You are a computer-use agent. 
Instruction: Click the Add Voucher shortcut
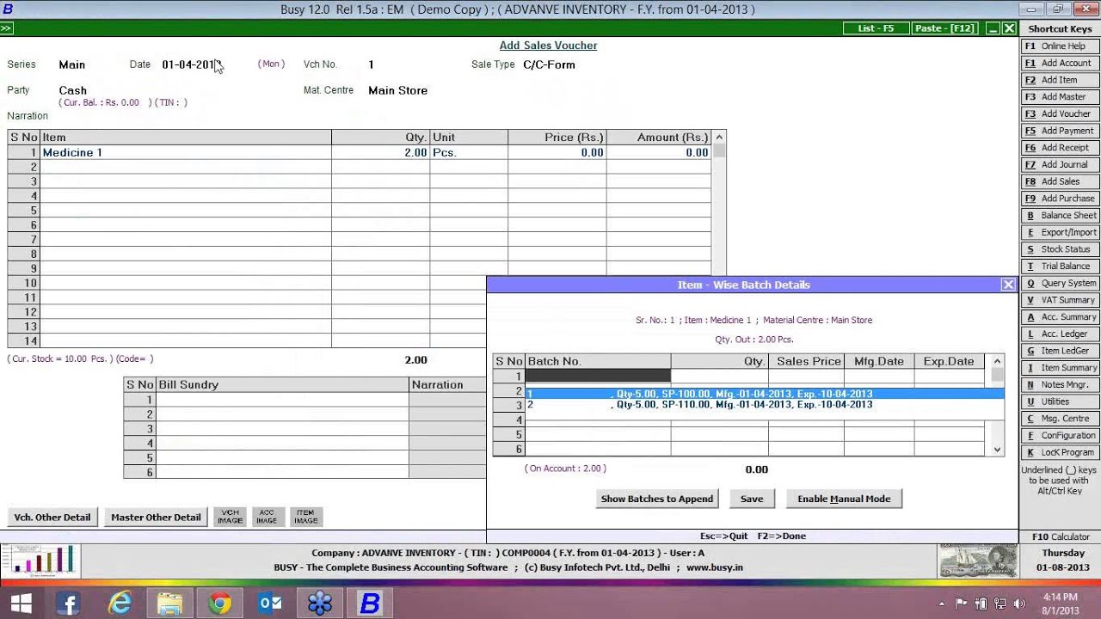click(1060, 113)
